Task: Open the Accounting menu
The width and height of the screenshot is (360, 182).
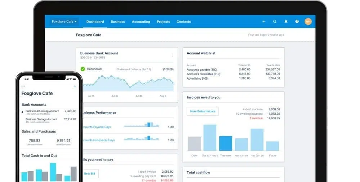Action: coord(141,21)
